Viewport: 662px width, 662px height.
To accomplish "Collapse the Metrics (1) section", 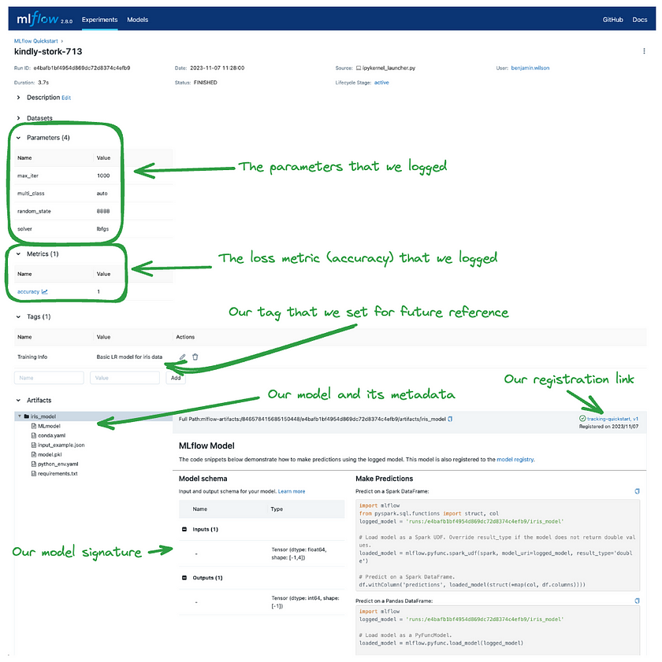I will pyautogui.click(x=19, y=253).
